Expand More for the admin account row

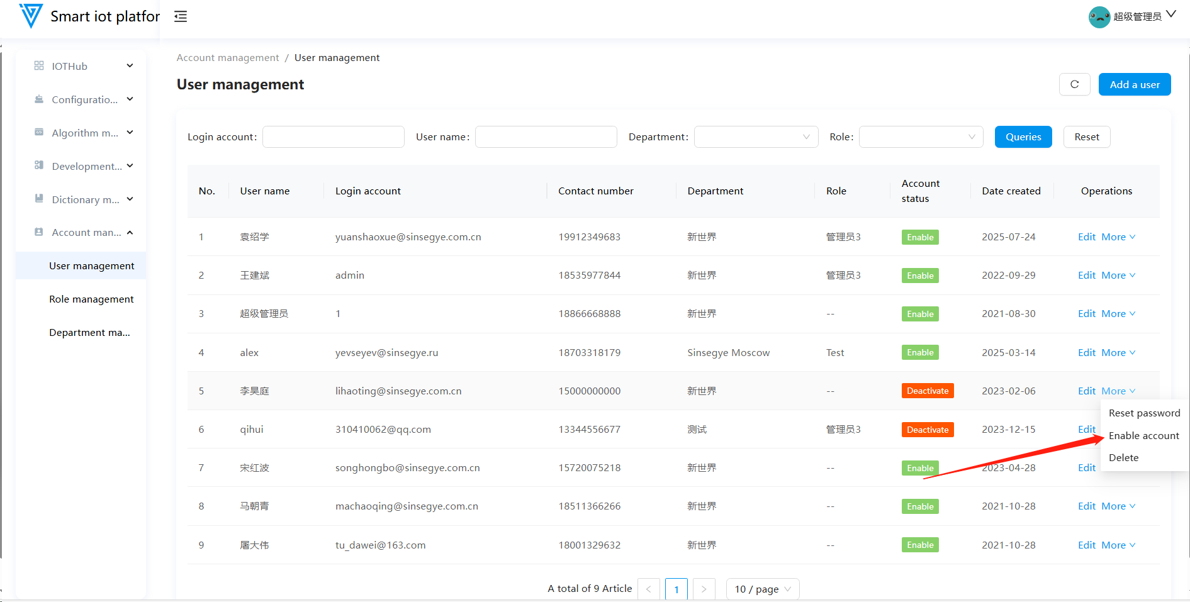(x=1118, y=276)
